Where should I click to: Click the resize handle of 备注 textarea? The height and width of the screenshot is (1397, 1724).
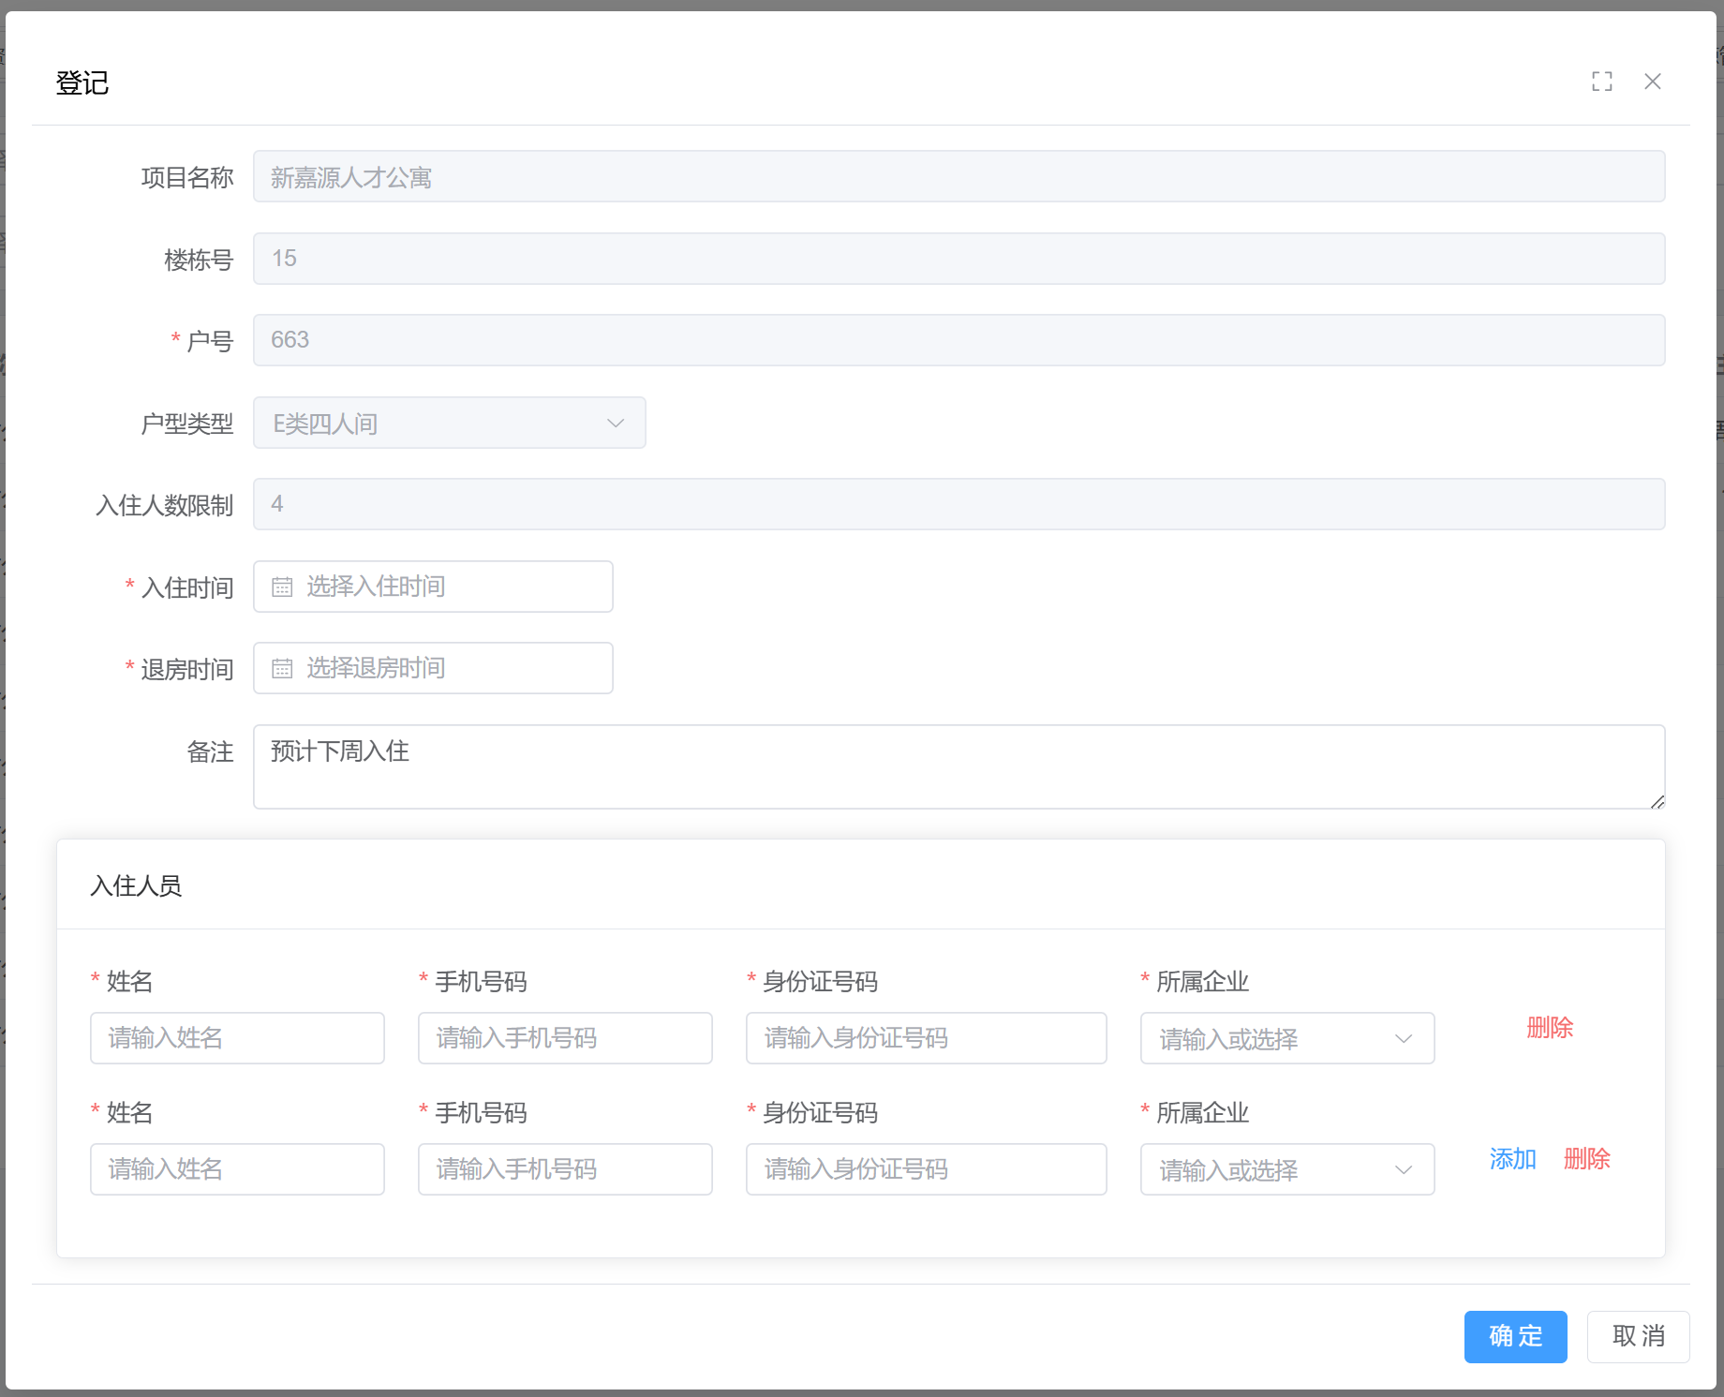coord(1657,801)
